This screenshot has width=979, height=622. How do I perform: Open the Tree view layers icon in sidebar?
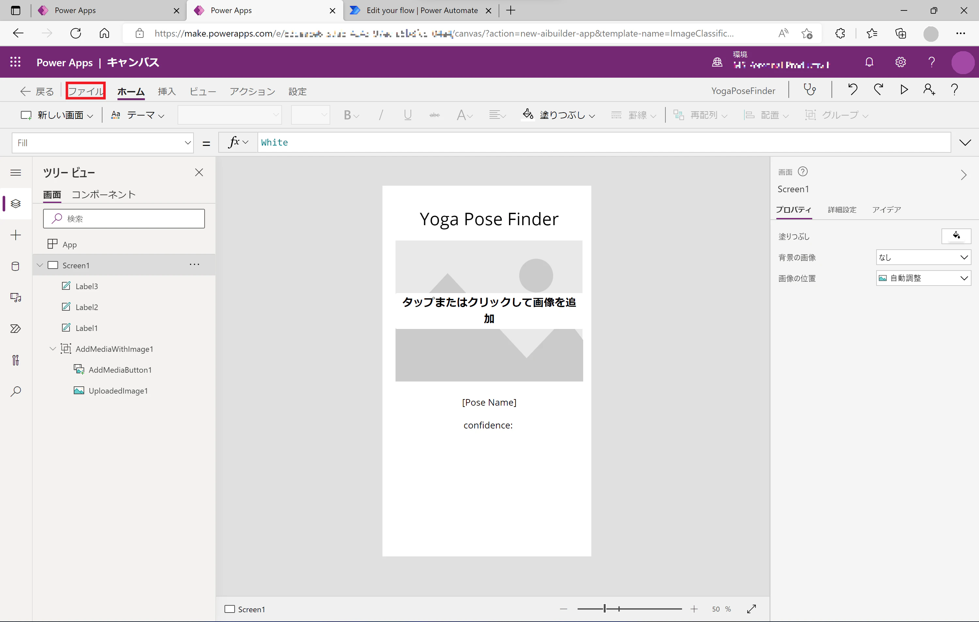15,203
